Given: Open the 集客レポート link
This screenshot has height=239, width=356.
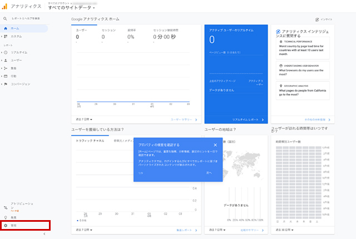Looking at the screenshot, I should 184,230.
